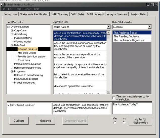
Task: Select 'involve the design or approval' question
Action: click(x=80, y=66)
